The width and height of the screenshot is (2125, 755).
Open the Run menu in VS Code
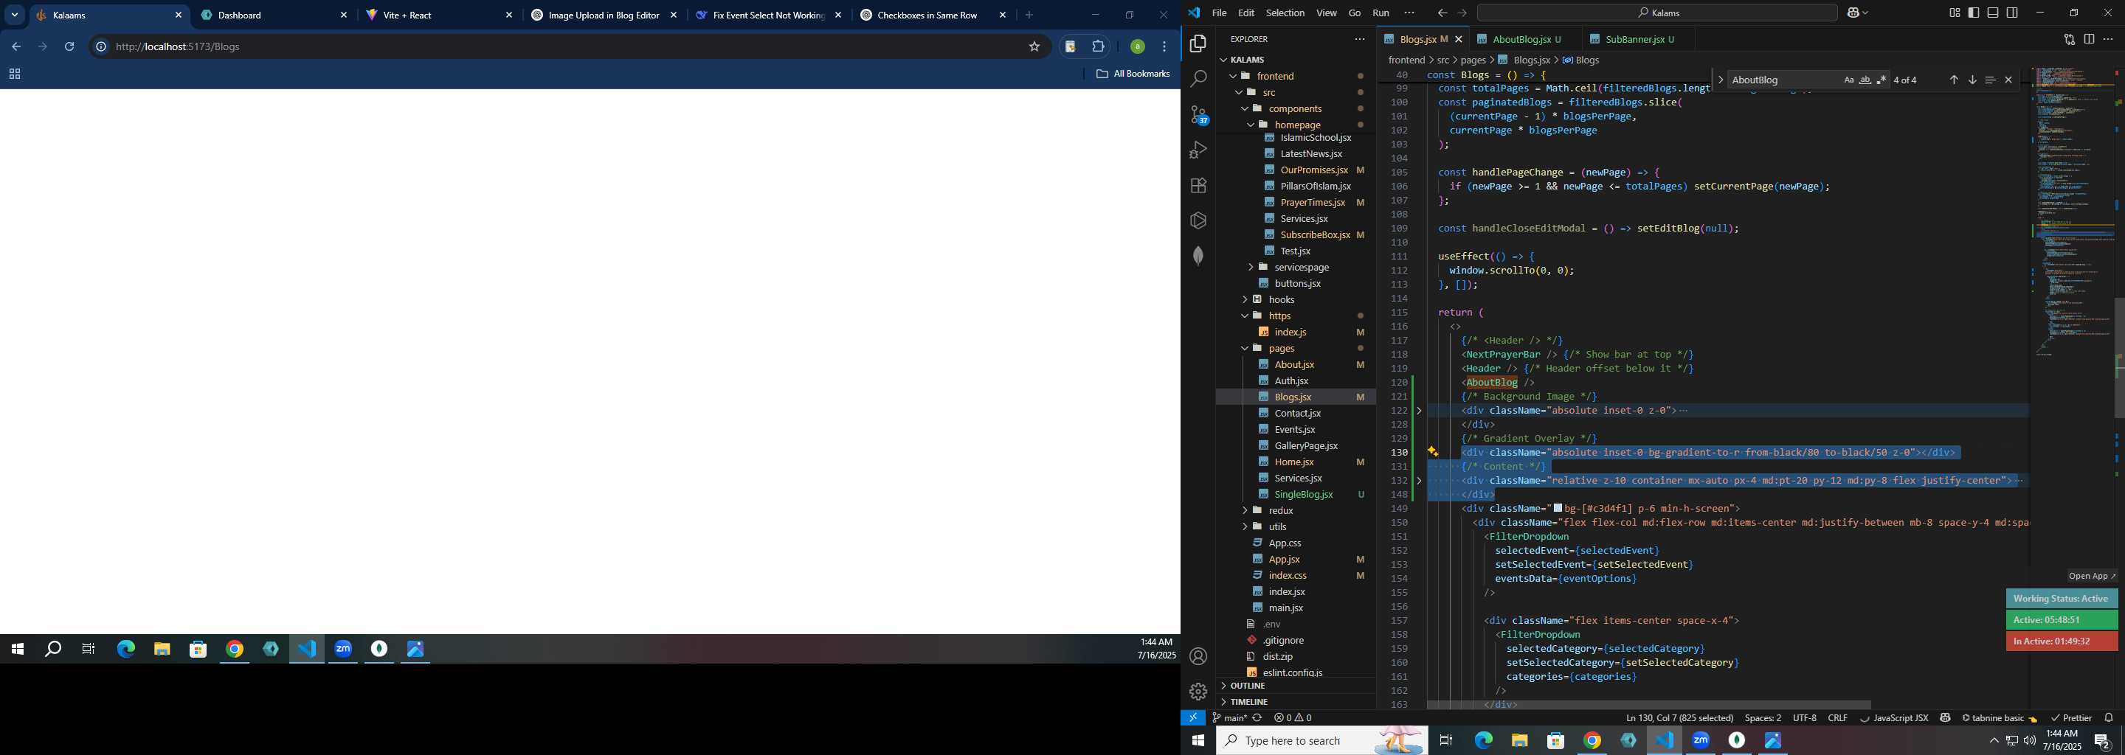point(1380,13)
